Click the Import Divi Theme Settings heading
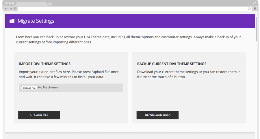The width and height of the screenshot is (260, 139). point(44,64)
